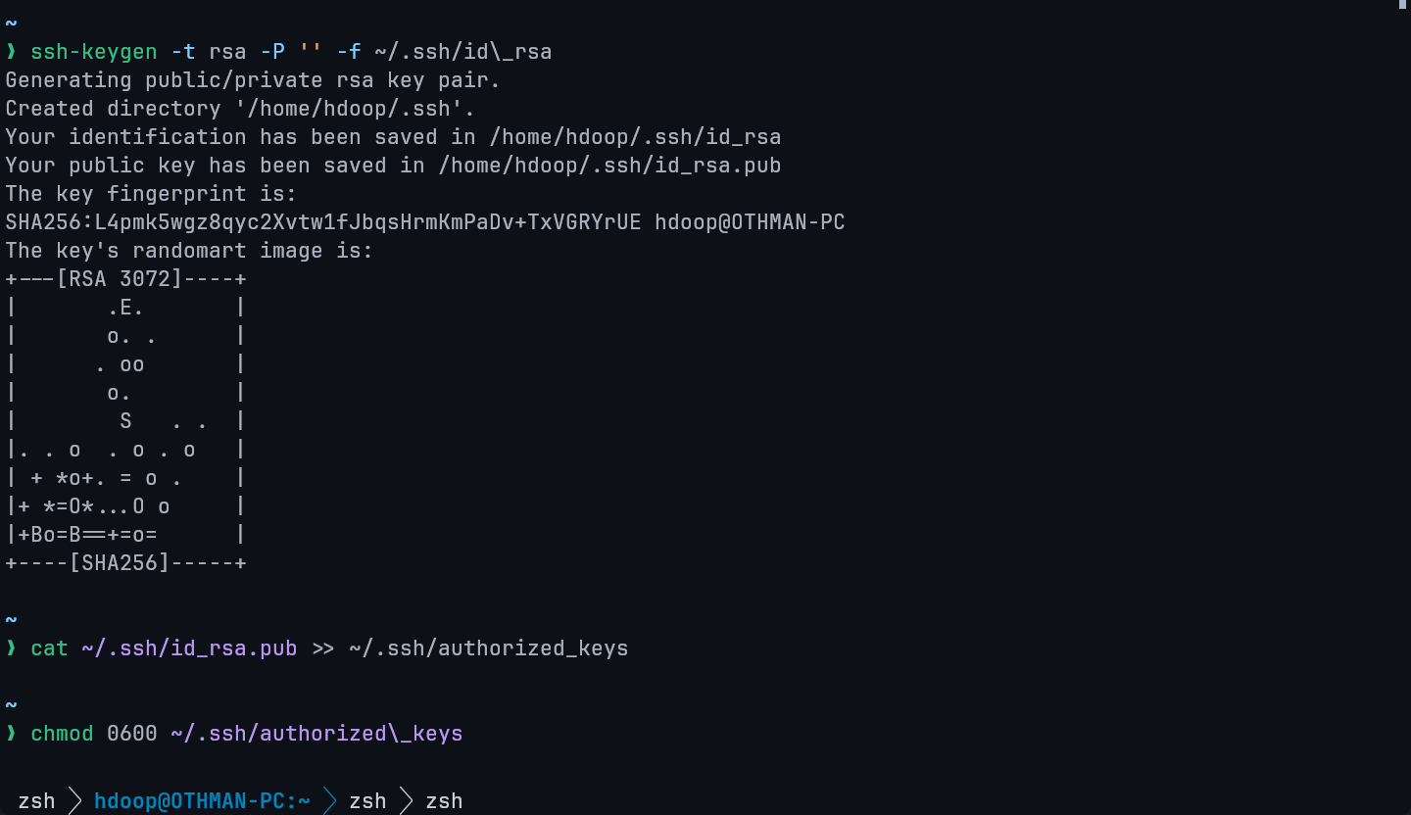The height and width of the screenshot is (815, 1411).
Task: Click the ~/.ssh/authorized_keys path in the cat command
Action: (x=488, y=648)
